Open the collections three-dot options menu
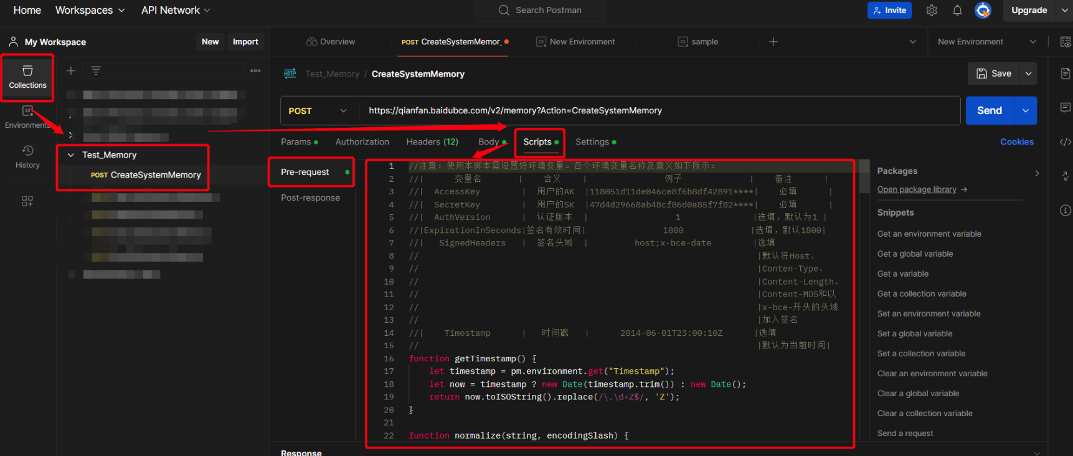The height and width of the screenshot is (456, 1073). [255, 71]
